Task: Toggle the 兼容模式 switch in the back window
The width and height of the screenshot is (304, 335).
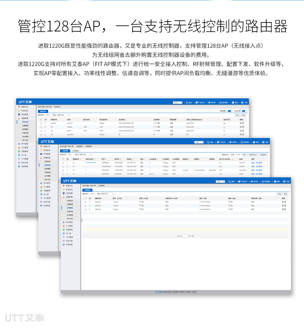Action: (x=230, y=111)
